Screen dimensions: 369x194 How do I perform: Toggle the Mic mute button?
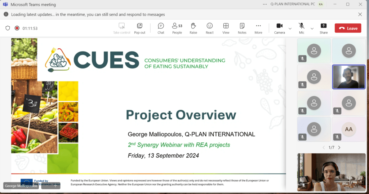point(302,28)
